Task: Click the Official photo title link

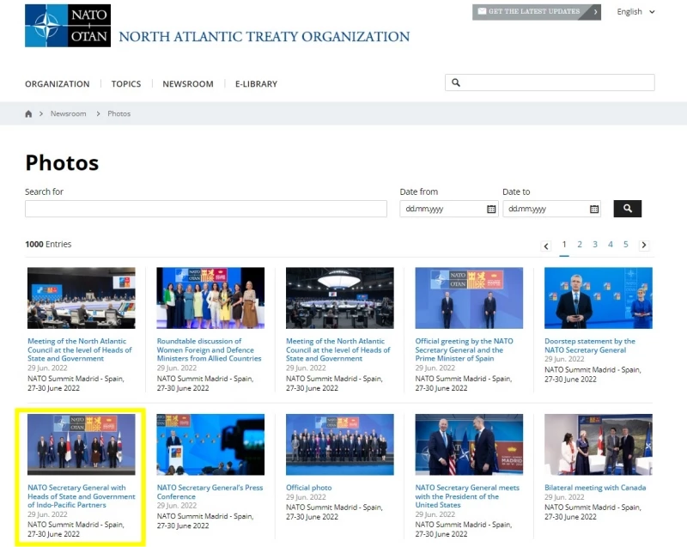Action: coord(309,488)
